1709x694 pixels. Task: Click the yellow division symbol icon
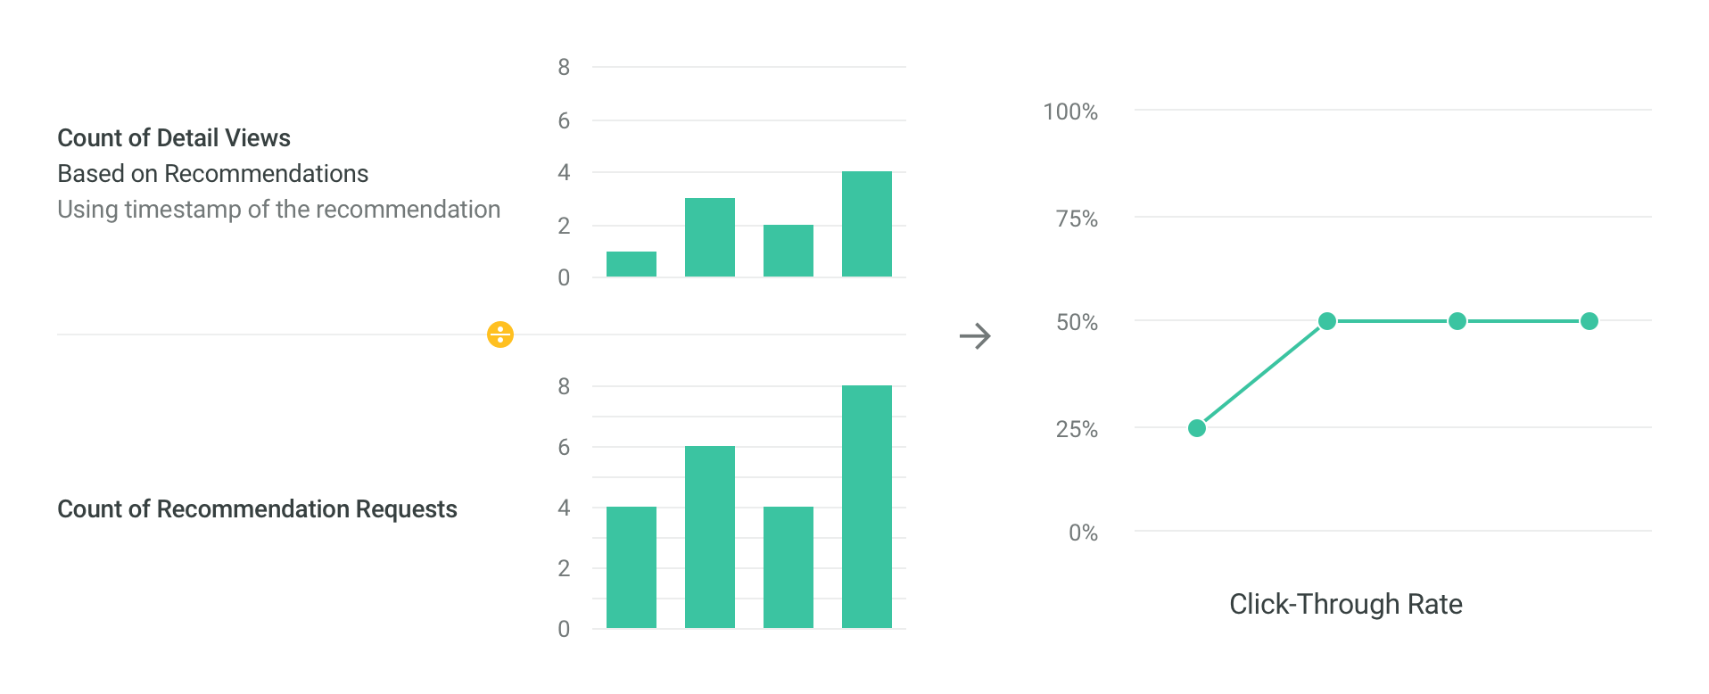point(500,335)
